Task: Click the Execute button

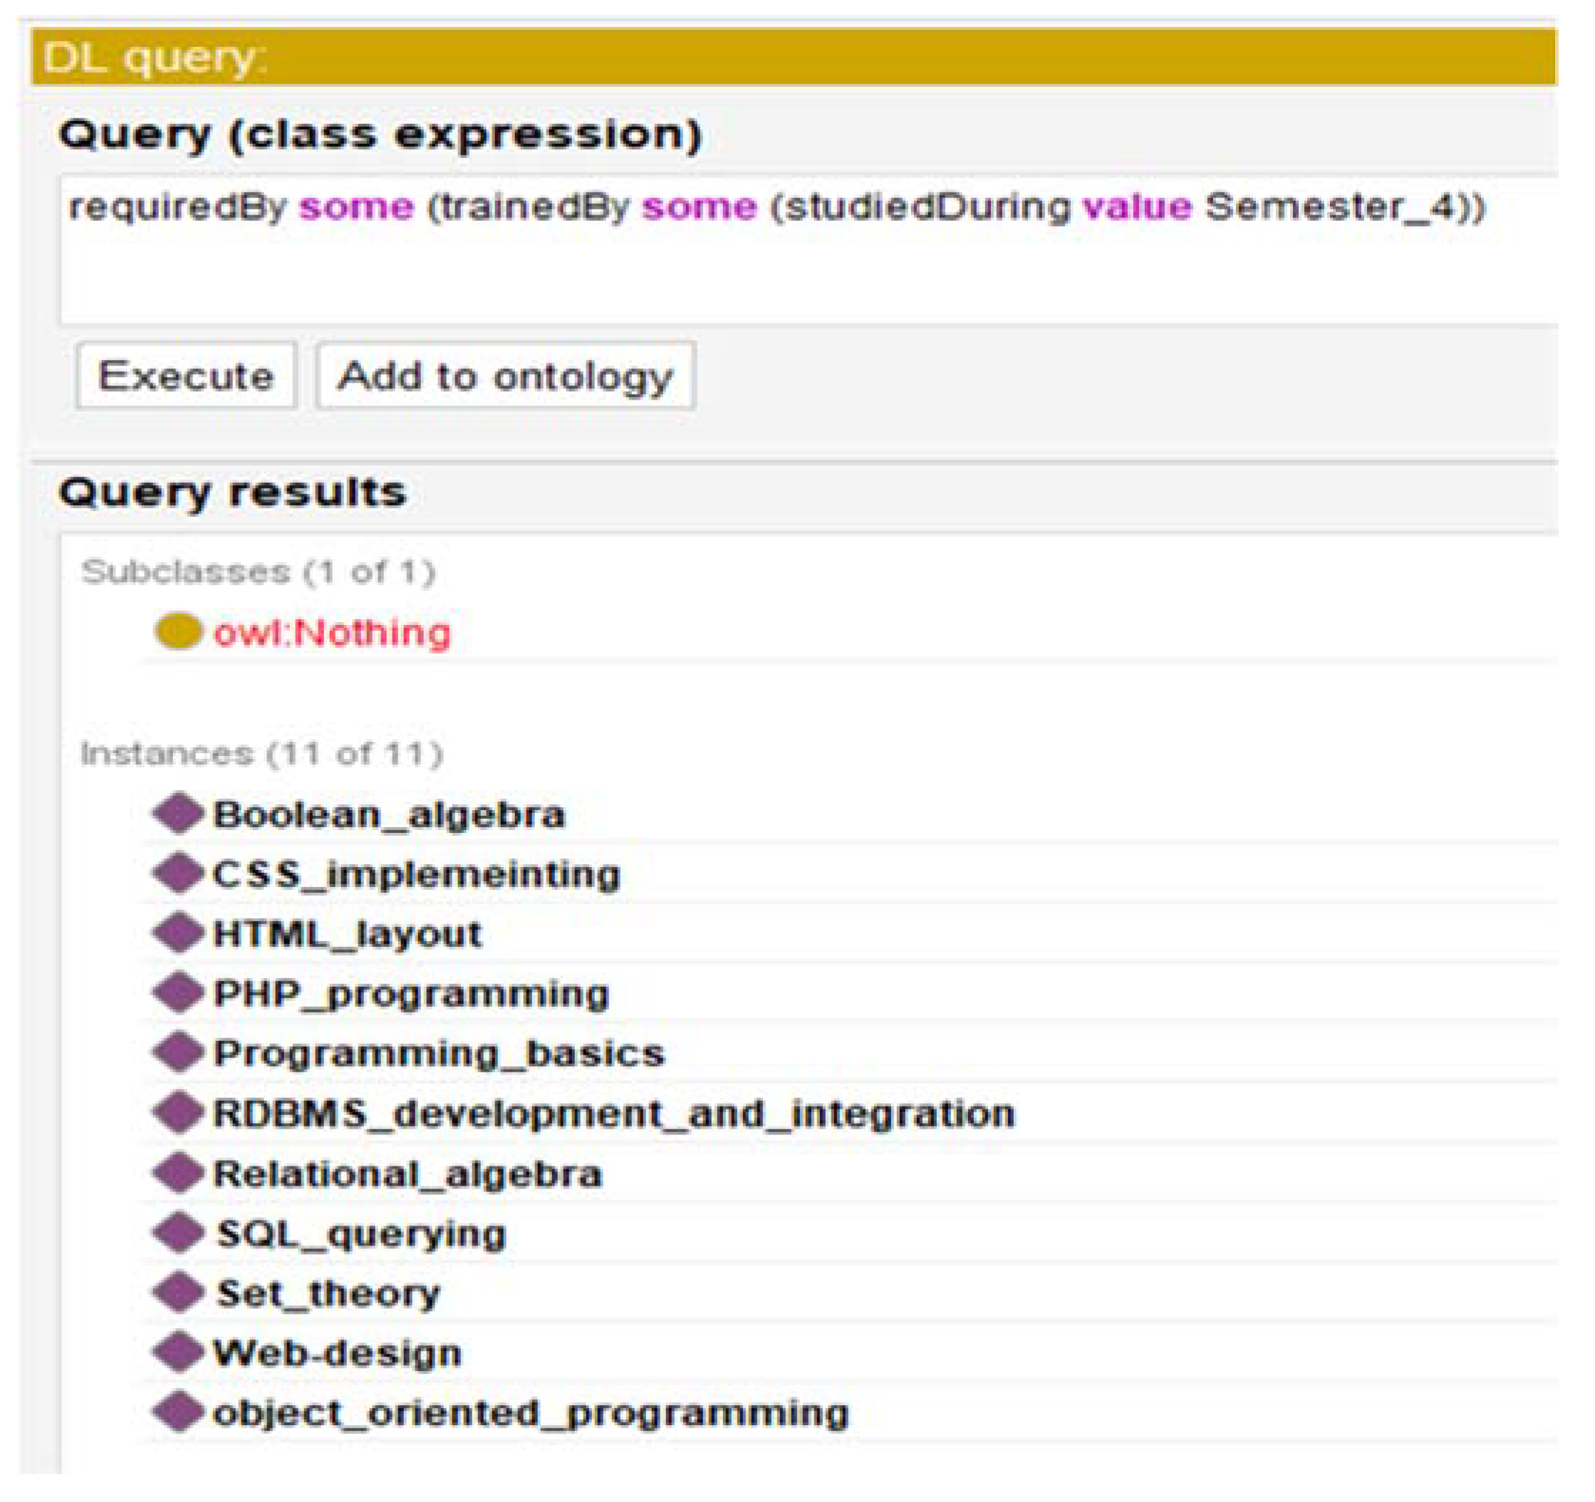Action: point(186,375)
